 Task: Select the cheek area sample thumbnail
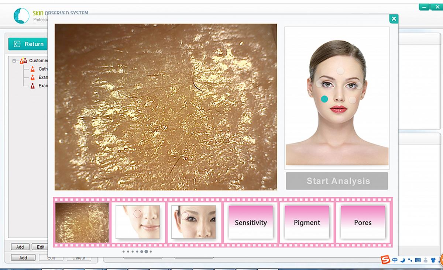138,222
